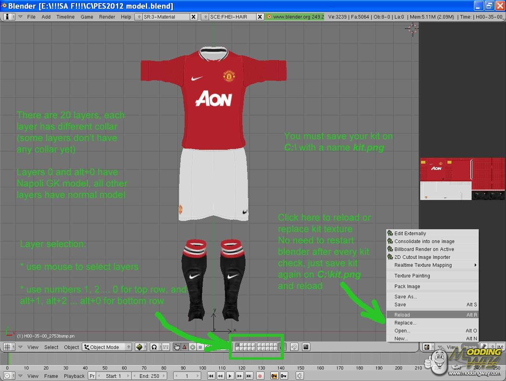The height and width of the screenshot is (381, 506).
Task: Click the record button in timeline
Action: [260, 376]
